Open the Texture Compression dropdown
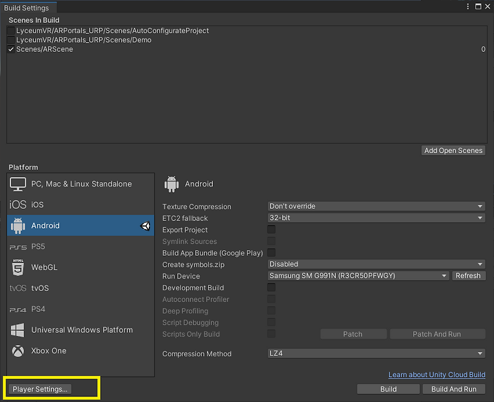This screenshot has height=402, width=494. click(x=377, y=206)
